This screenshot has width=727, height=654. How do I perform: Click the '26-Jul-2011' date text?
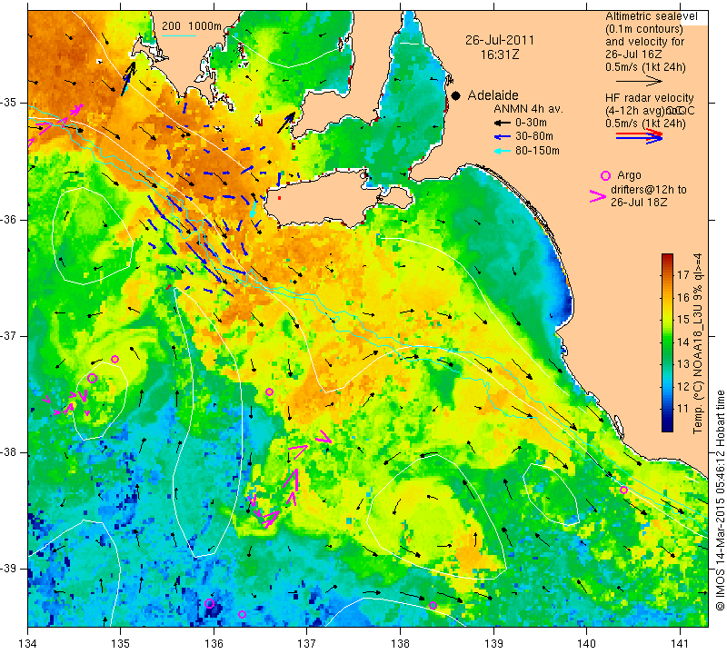tap(499, 40)
